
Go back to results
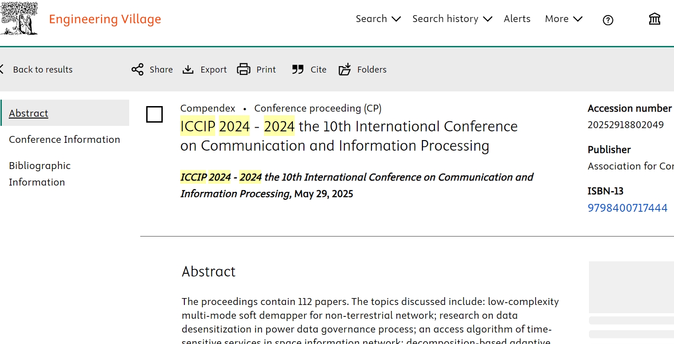[42, 70]
